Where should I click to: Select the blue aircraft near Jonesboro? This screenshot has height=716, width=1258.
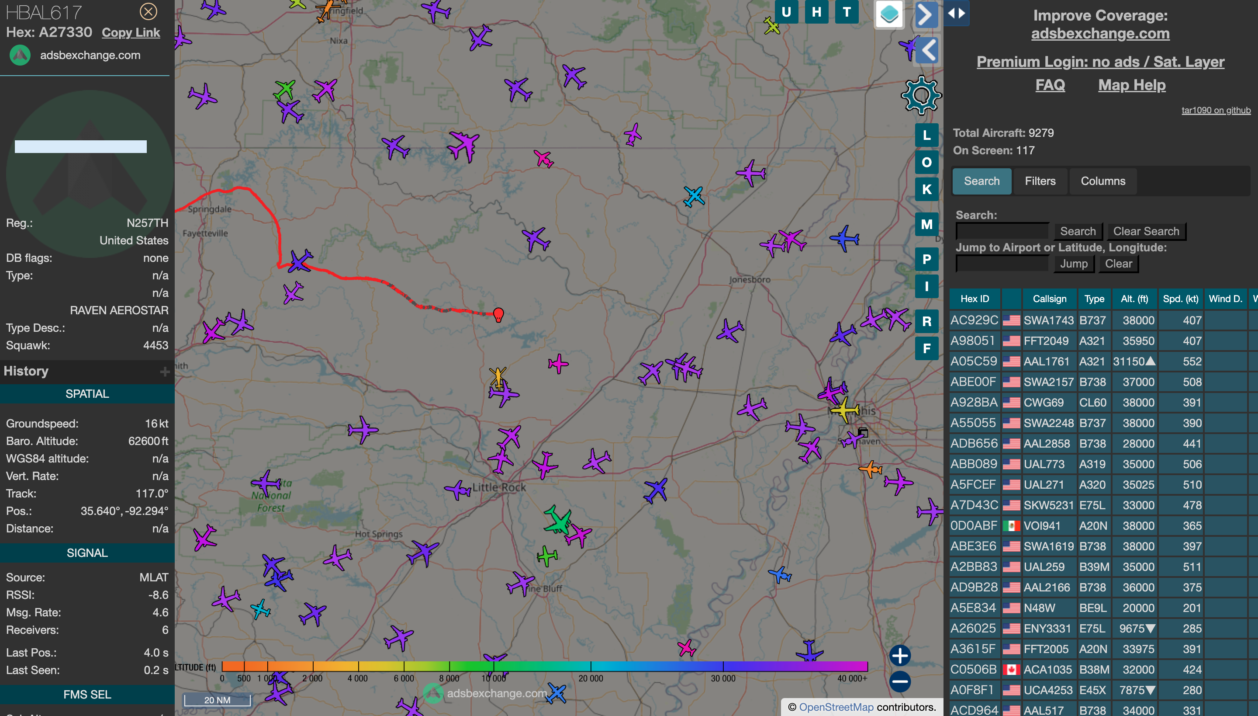(844, 239)
